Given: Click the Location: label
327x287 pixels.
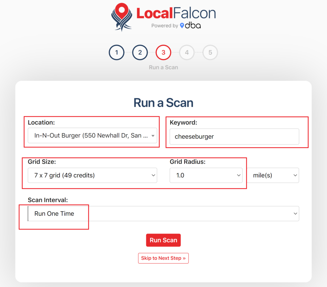Looking at the screenshot, I should coord(41,123).
